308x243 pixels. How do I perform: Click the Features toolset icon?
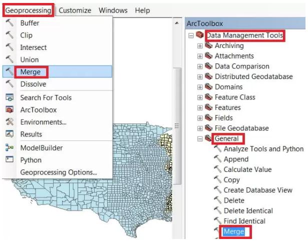click(x=209, y=107)
